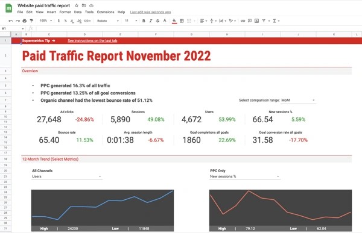This screenshot has width=362, height=233.
Task: Click the Ad clicks value 27,648
Action: 49,119
